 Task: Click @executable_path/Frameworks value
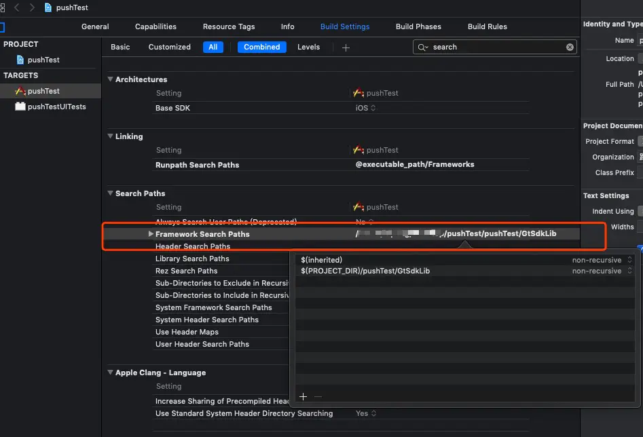[415, 164]
